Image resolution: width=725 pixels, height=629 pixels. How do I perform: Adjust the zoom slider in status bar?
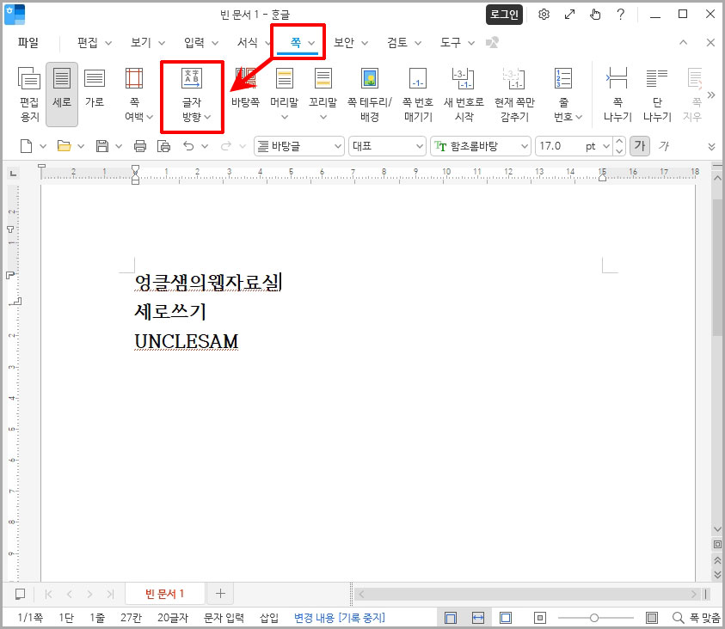point(595,616)
